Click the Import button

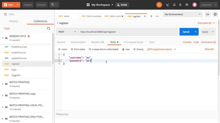(x=28, y=5)
